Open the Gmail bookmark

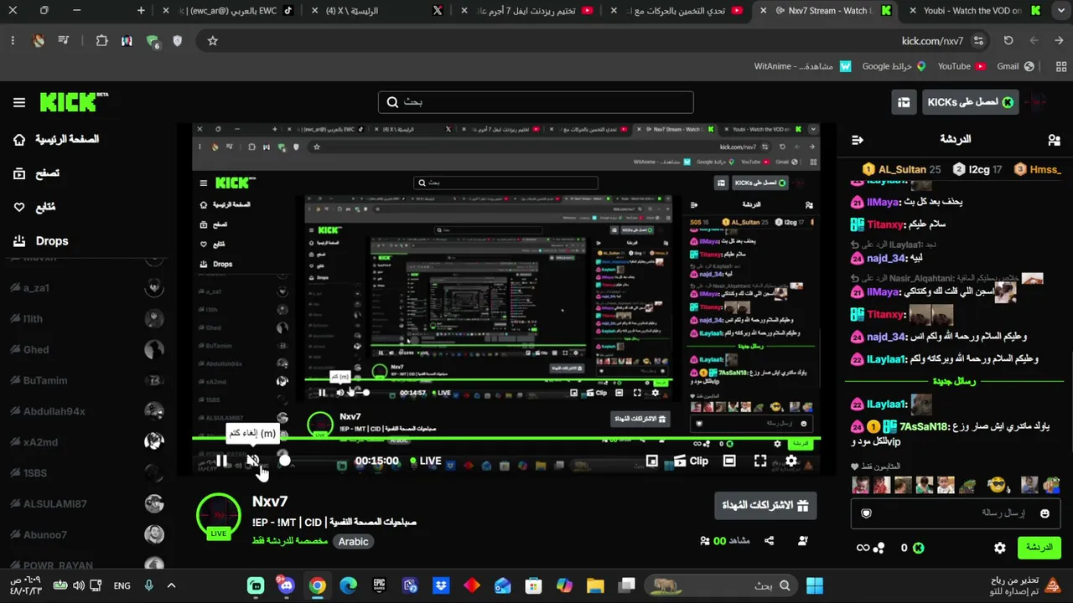(x=1016, y=66)
